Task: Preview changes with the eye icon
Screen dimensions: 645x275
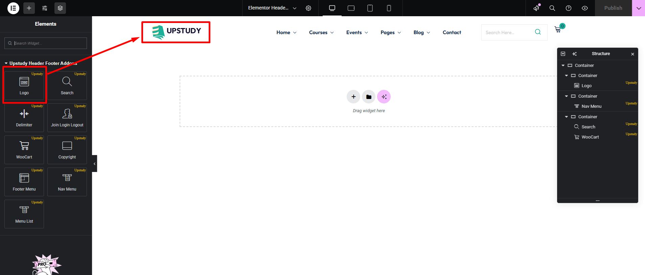Action: (x=585, y=8)
